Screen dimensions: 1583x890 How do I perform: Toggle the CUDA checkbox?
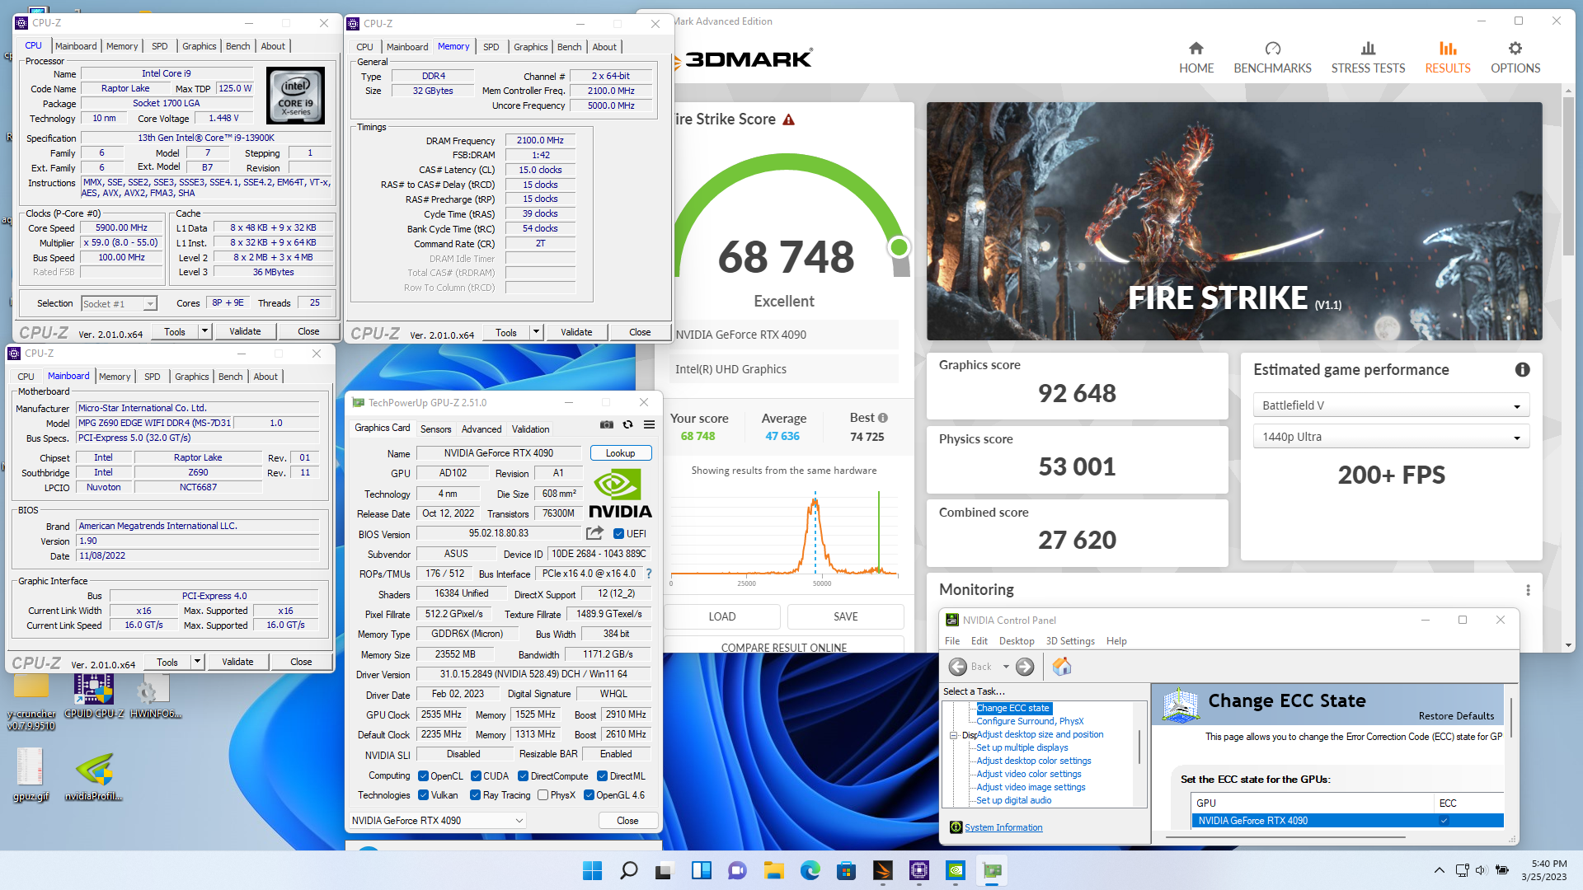476,776
